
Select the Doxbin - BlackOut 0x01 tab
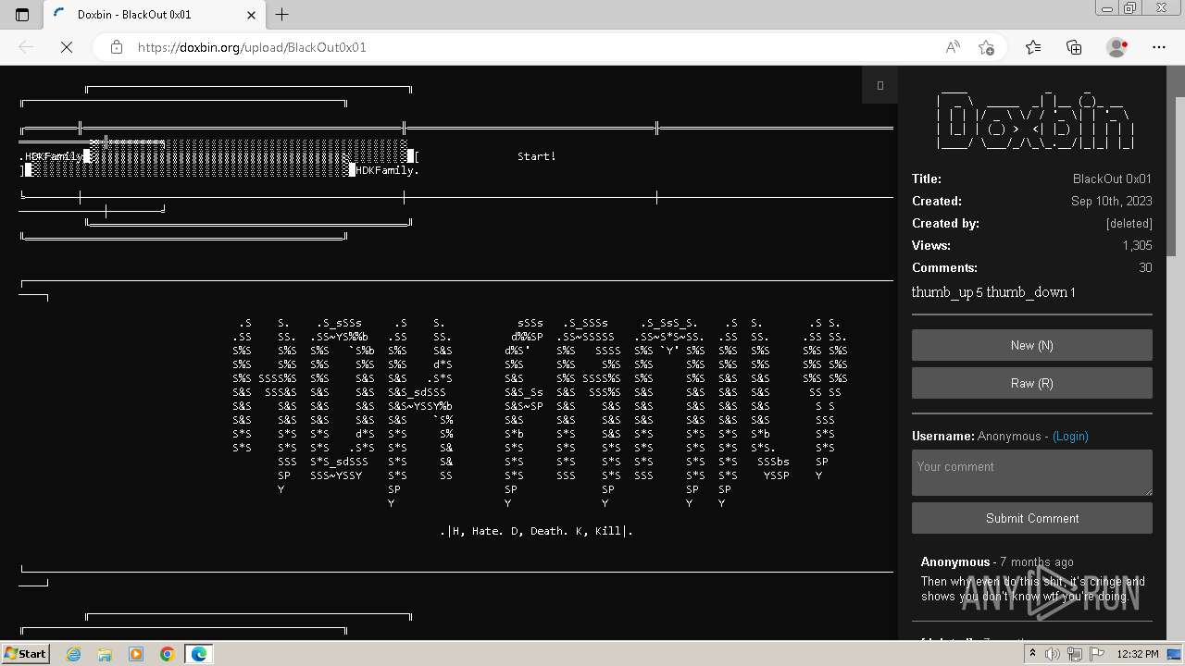[x=154, y=15]
